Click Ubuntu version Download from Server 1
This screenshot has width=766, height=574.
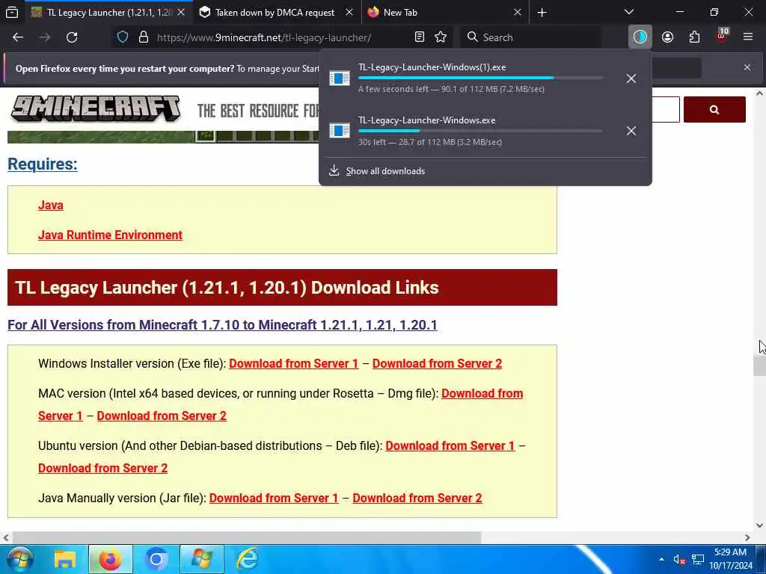[x=450, y=445]
